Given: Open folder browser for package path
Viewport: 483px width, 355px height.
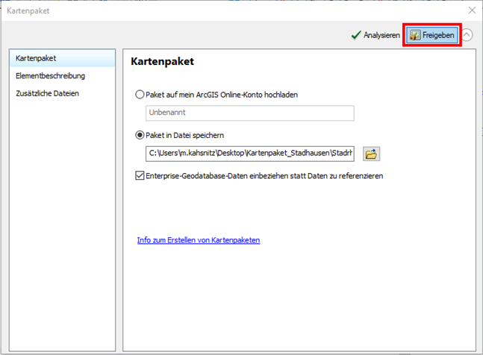Looking at the screenshot, I should [x=371, y=154].
